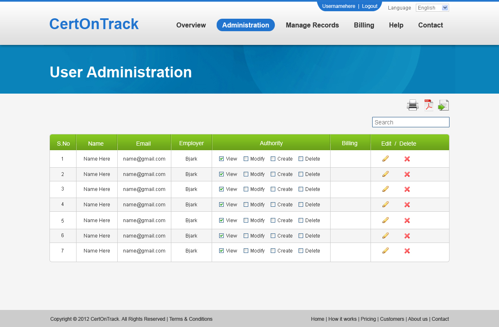Remove row 5 with the red X

[x=407, y=220]
